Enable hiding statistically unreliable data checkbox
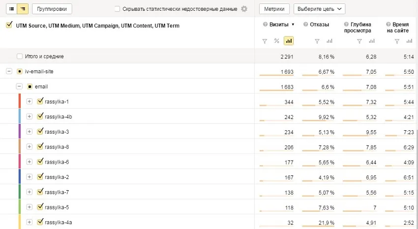Screen dimensions: 418x229 [117, 9]
